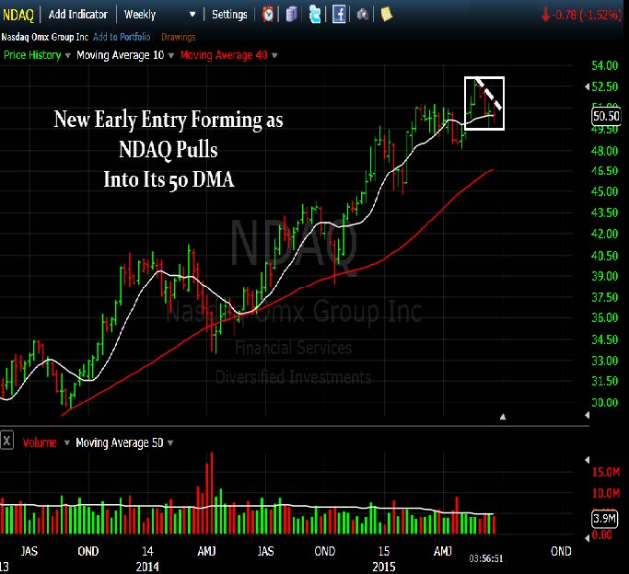Click the 45.00 price axis label
This screenshot has width=629, height=574.
pos(605,191)
